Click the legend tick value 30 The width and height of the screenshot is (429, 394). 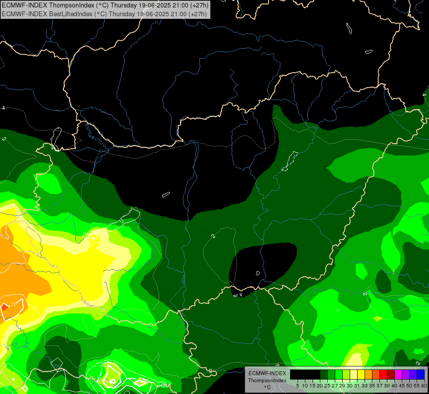tap(350, 386)
